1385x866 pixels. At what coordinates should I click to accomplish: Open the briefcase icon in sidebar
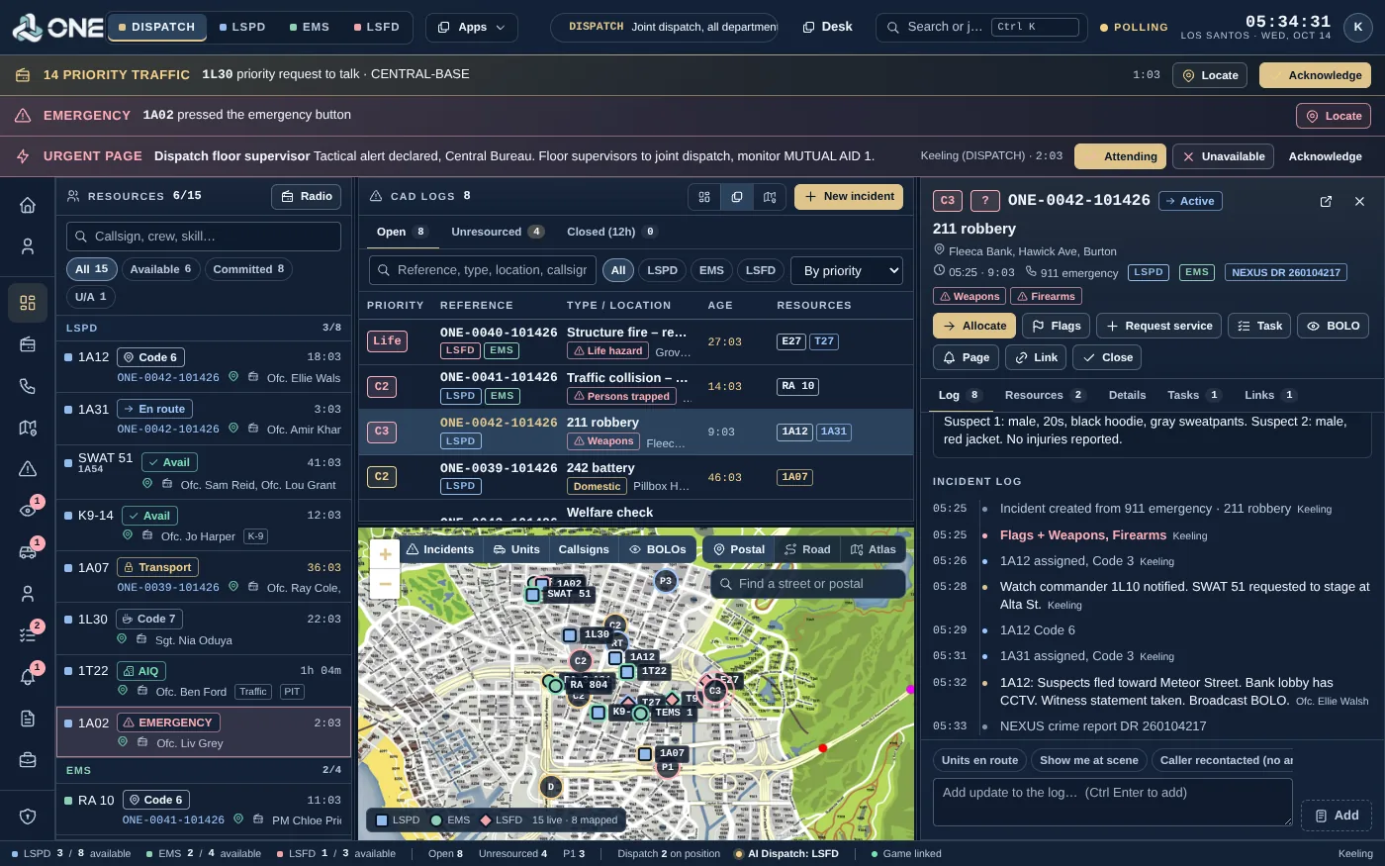28,760
